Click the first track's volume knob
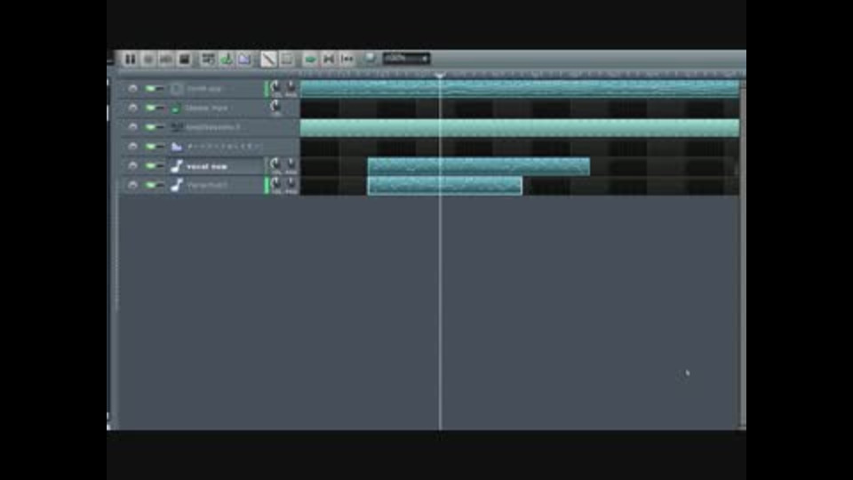This screenshot has height=480, width=853. coord(275,86)
